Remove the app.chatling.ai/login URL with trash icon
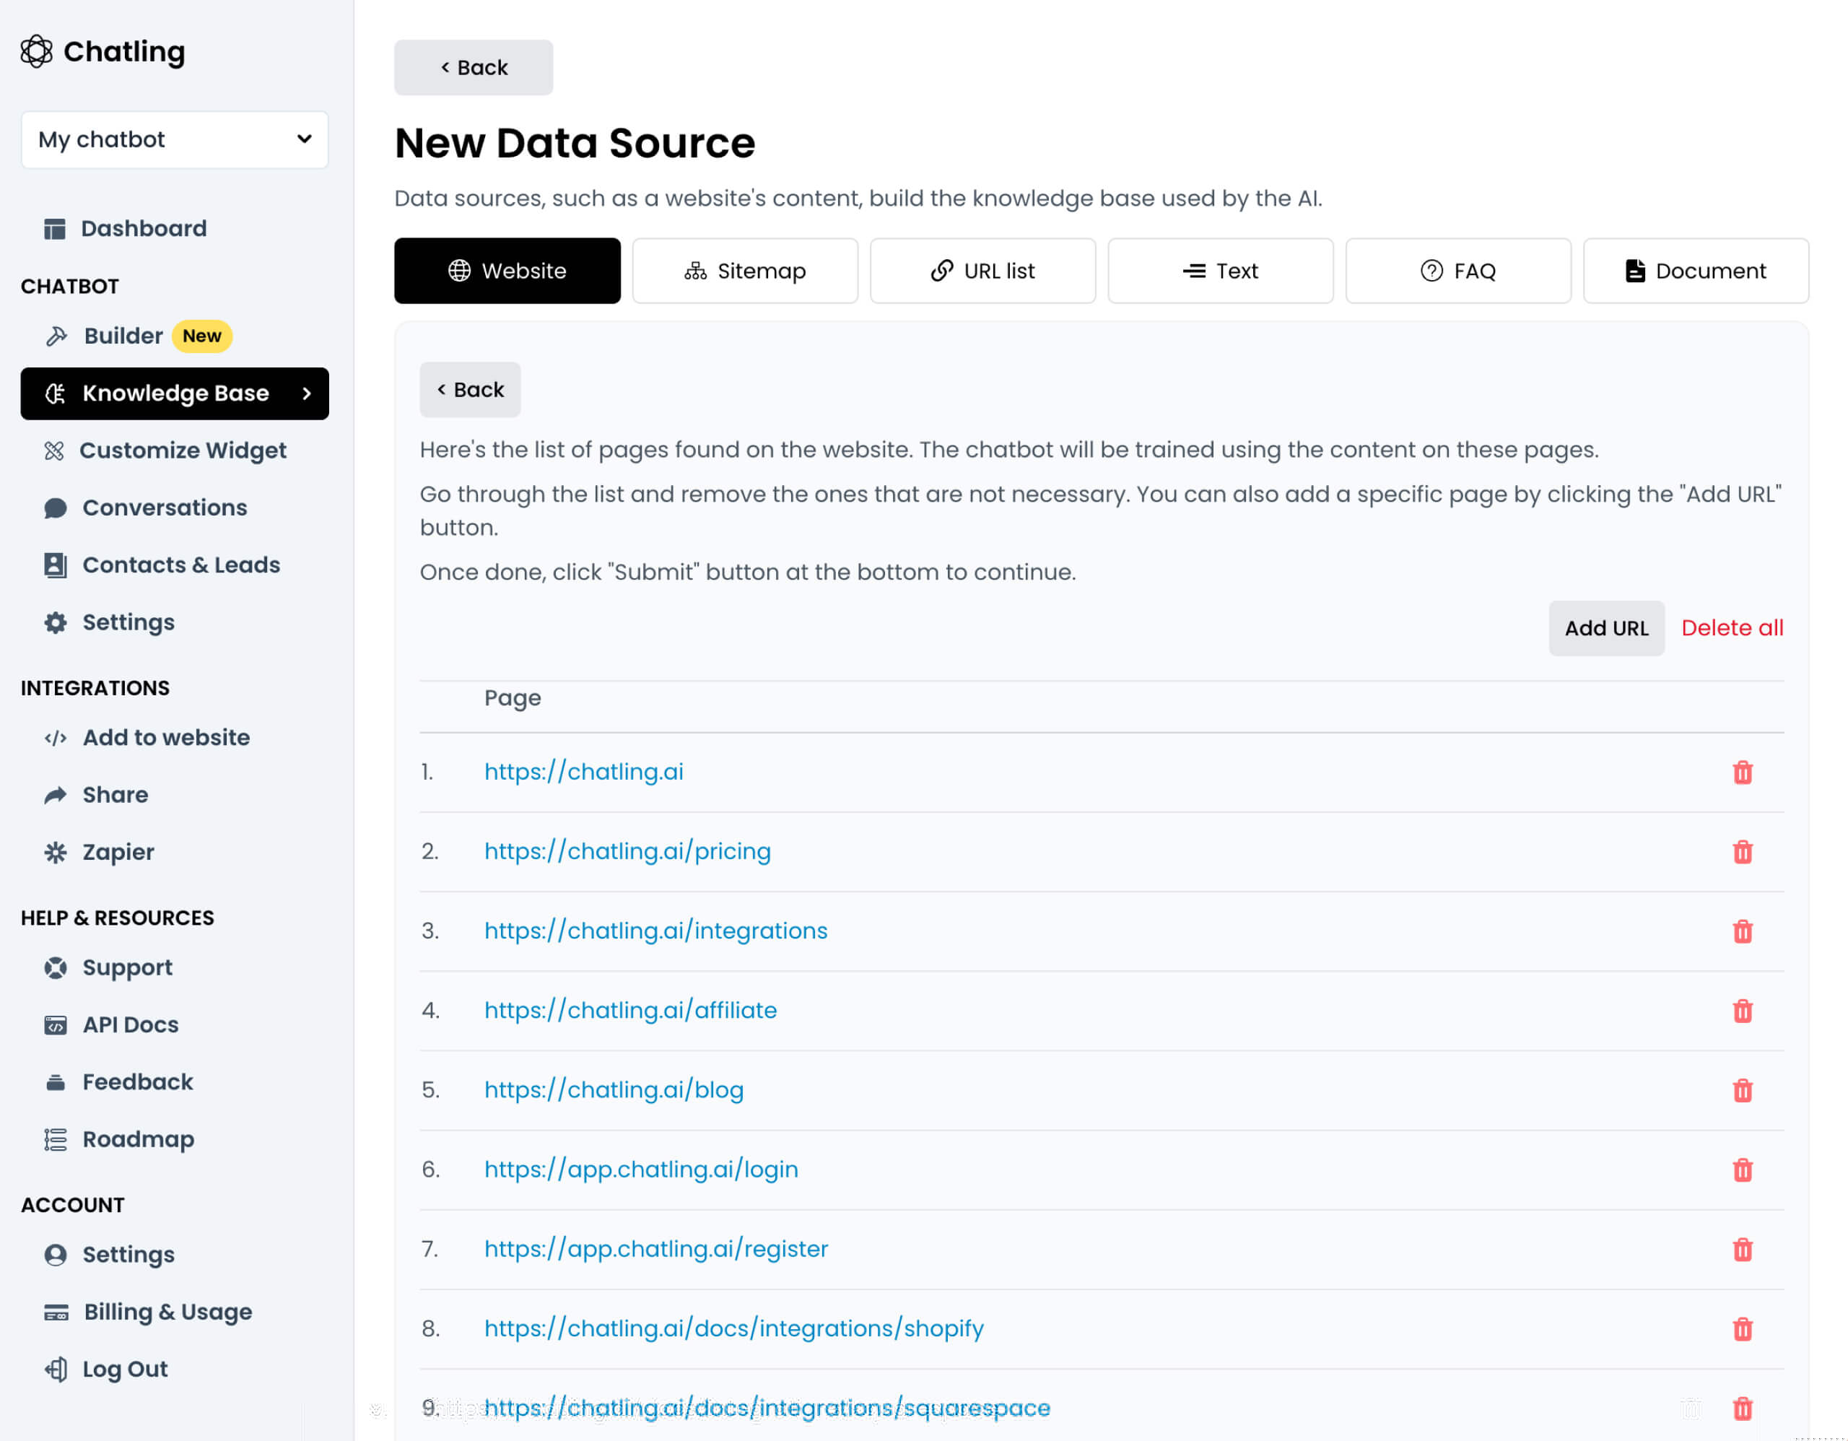 point(1743,1170)
